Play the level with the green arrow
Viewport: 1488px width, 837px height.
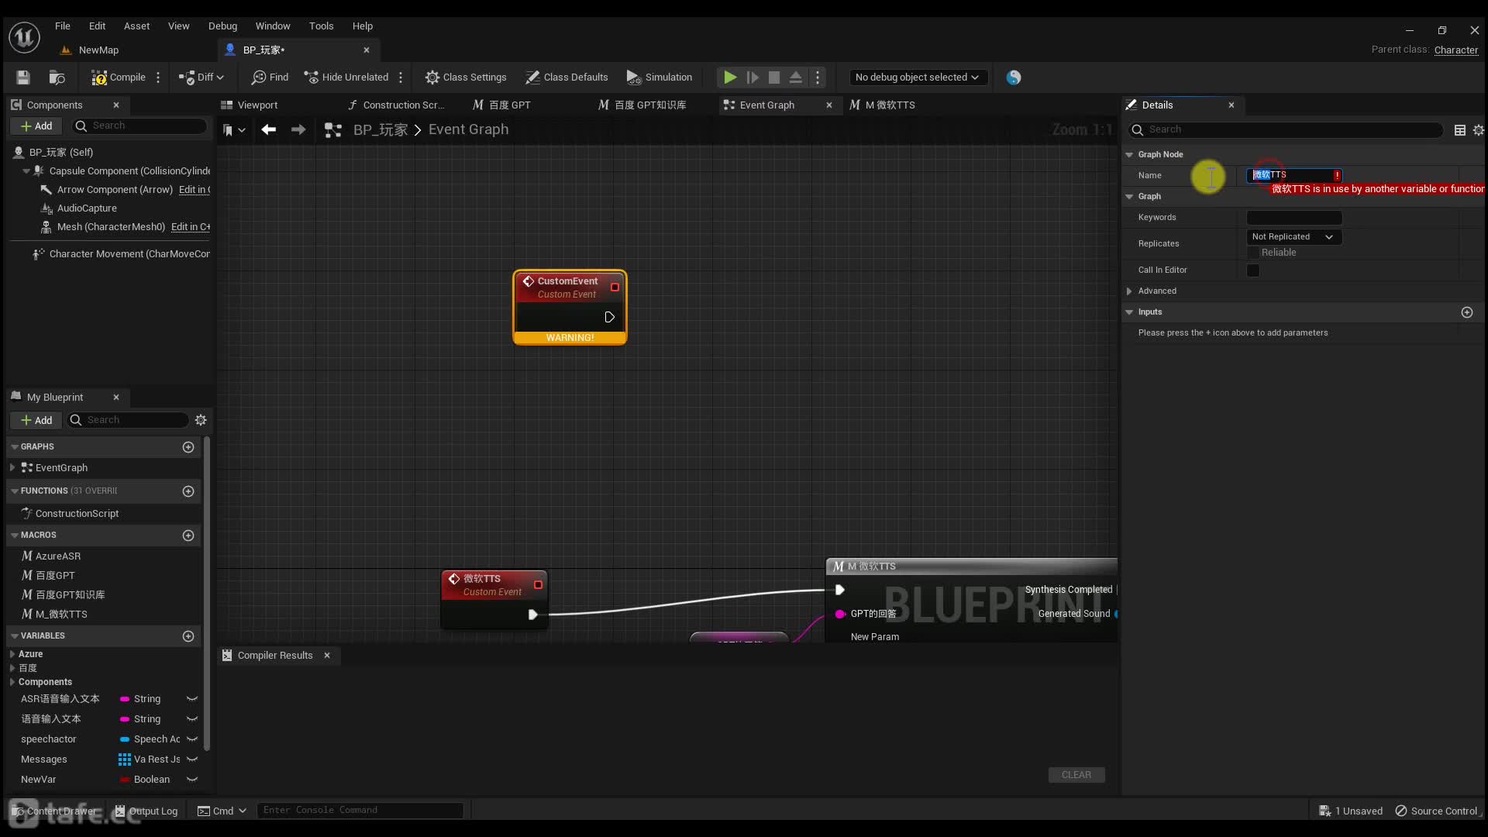[730, 77]
